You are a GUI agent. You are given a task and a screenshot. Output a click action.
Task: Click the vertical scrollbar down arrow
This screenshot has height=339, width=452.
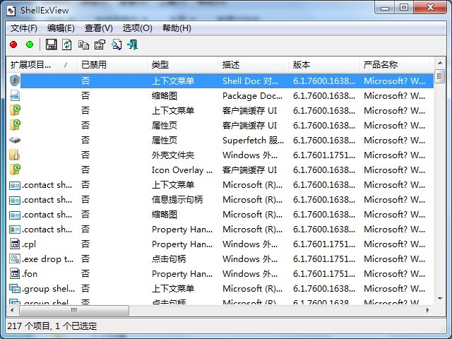click(x=439, y=299)
